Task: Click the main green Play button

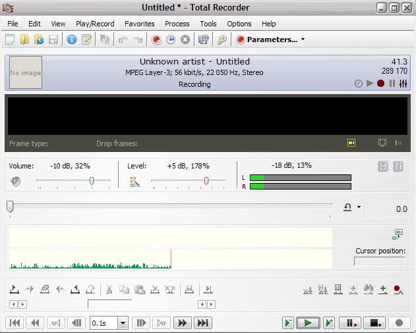Action: 308,323
